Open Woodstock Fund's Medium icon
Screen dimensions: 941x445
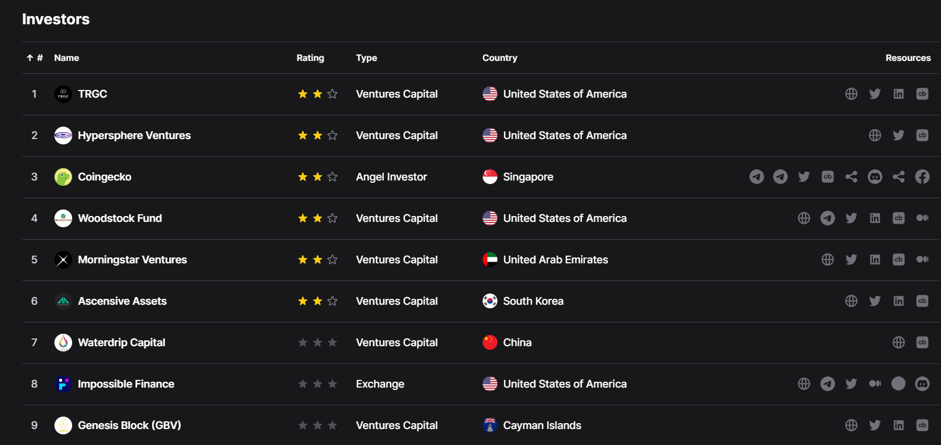pyautogui.click(x=922, y=218)
